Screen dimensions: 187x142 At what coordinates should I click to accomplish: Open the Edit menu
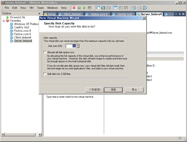pos(15,8)
